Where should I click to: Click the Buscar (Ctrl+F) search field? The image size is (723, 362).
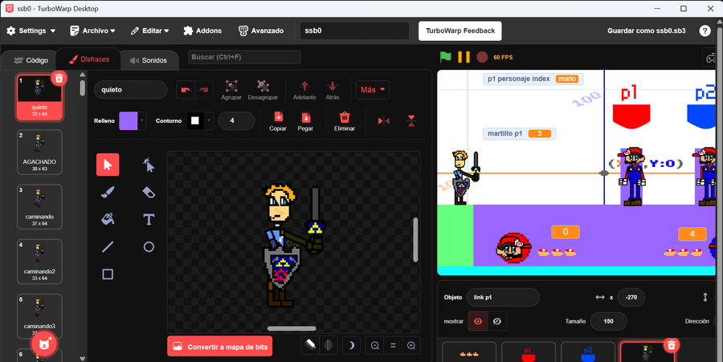pyautogui.click(x=244, y=57)
